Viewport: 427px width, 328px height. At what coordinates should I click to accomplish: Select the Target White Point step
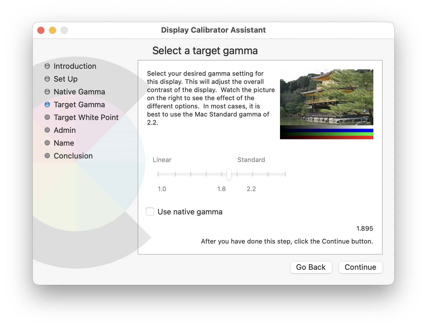click(x=86, y=117)
